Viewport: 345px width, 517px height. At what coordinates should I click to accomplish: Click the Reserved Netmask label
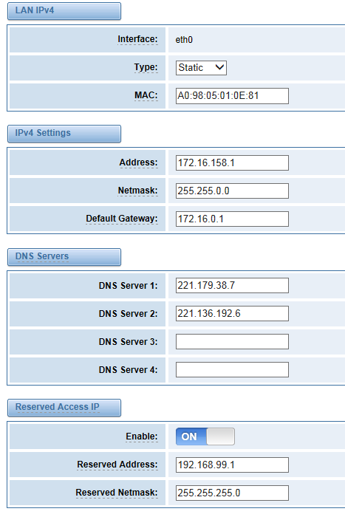coord(117,493)
